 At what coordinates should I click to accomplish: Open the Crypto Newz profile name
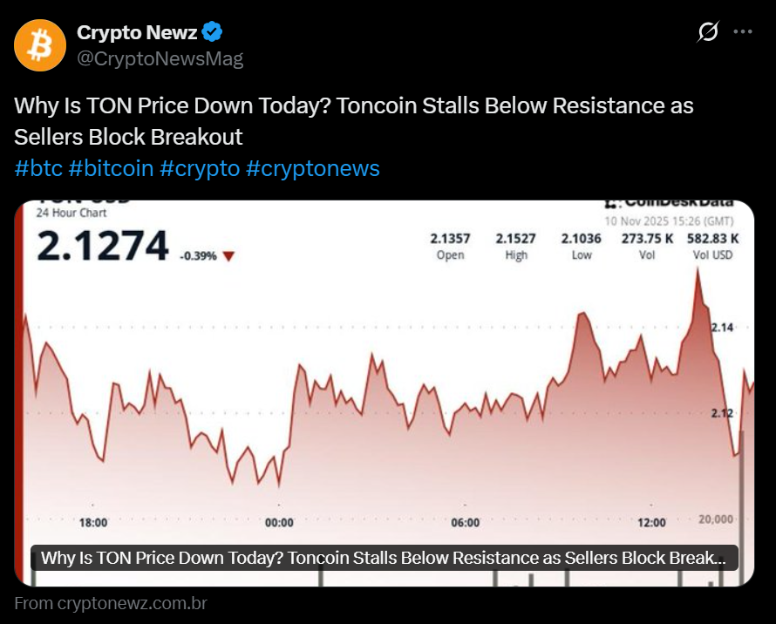137,33
